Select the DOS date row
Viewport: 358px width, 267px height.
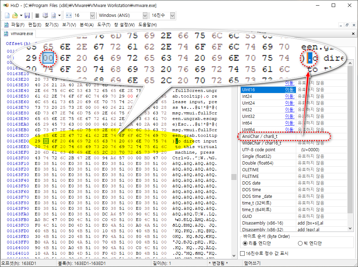click(294, 183)
